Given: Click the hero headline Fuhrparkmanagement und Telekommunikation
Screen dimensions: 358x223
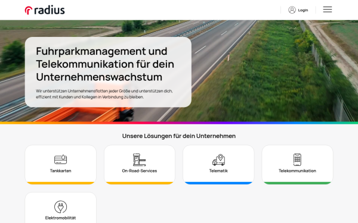Looking at the screenshot, I should [105, 64].
